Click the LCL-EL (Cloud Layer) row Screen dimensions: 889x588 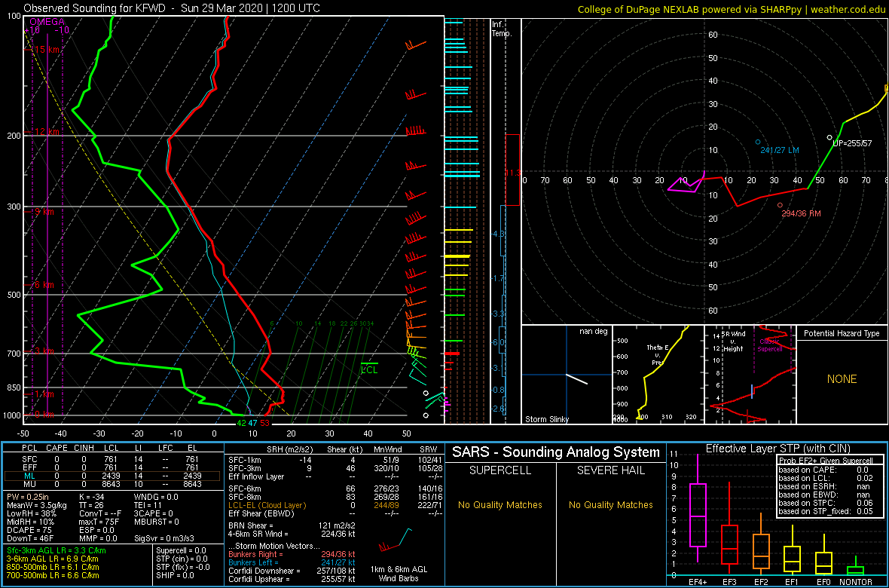click(x=335, y=504)
